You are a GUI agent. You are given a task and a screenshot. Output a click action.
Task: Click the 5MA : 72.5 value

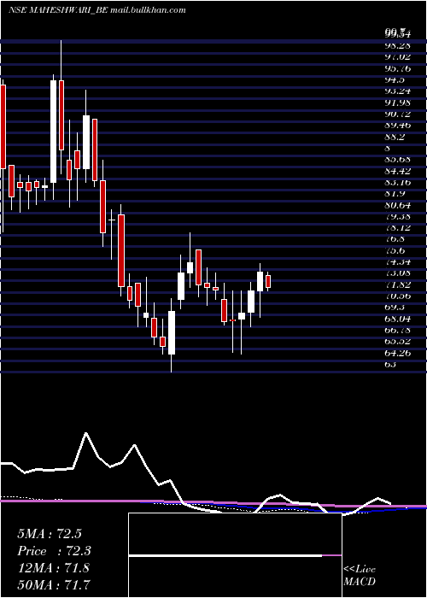[x=50, y=534]
